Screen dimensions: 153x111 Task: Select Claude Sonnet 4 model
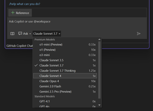click(x=65, y=76)
